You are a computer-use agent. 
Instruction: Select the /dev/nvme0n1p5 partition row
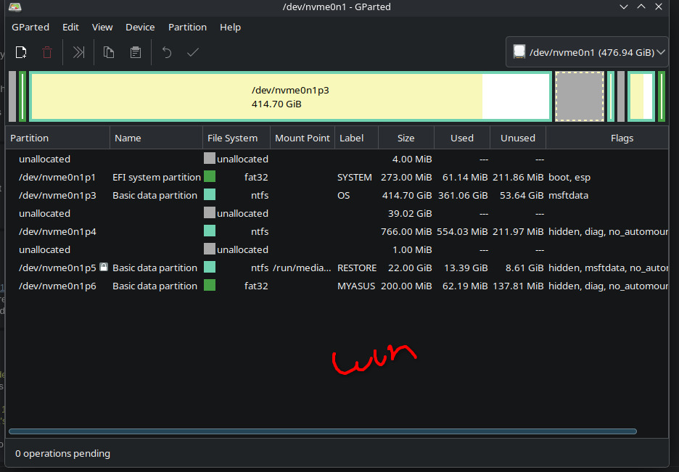(337, 268)
